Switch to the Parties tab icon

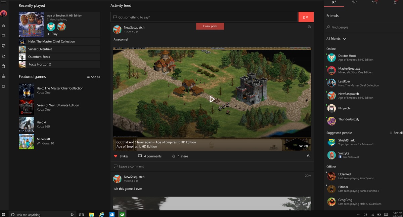[x=354, y=3]
